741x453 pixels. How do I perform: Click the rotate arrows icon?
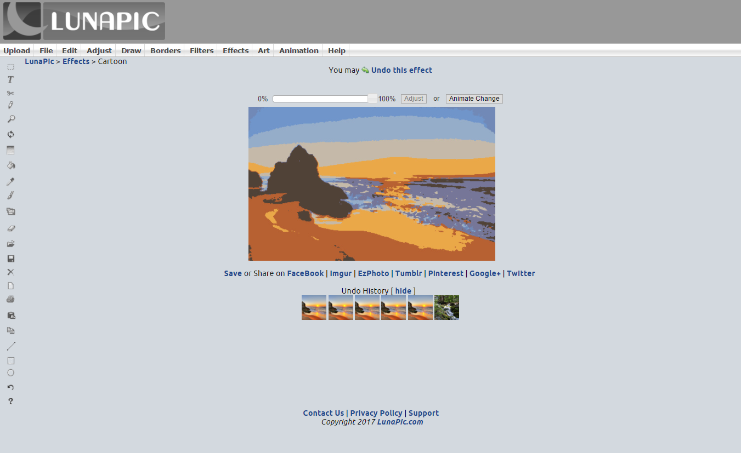click(10, 134)
